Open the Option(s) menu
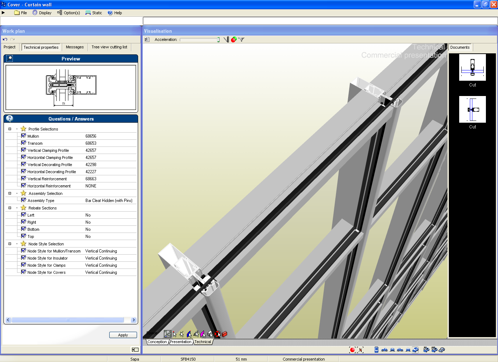The image size is (498, 362). click(69, 13)
